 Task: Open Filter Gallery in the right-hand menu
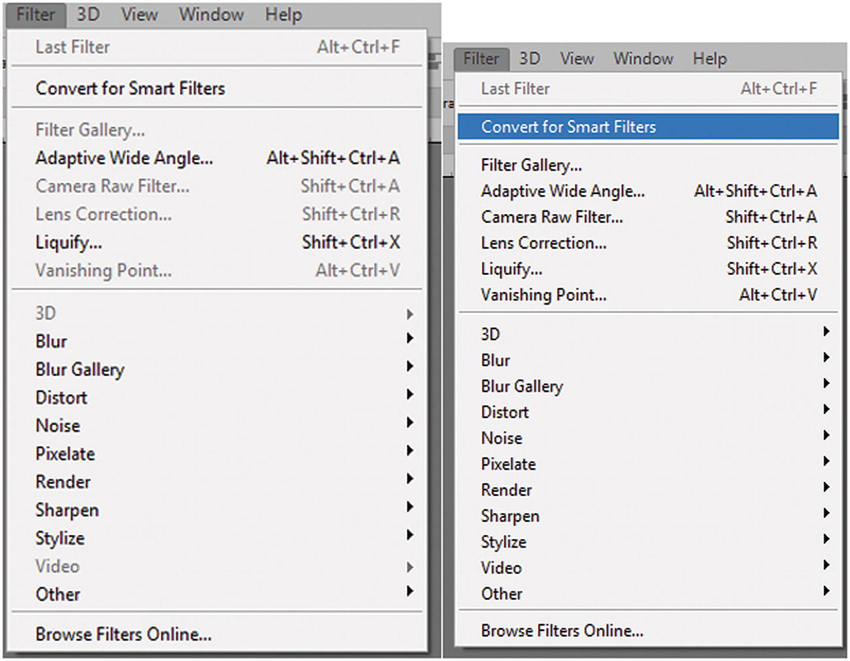tap(531, 165)
